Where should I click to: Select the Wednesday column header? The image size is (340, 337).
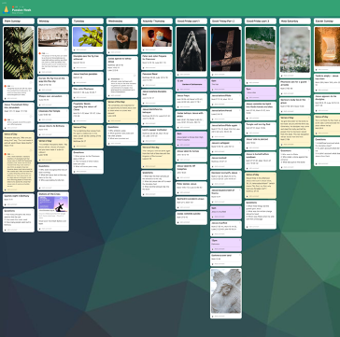(122, 21)
